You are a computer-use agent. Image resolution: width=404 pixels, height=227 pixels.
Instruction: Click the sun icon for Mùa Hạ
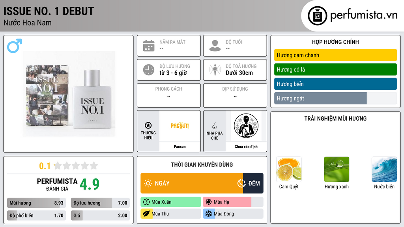point(209,202)
